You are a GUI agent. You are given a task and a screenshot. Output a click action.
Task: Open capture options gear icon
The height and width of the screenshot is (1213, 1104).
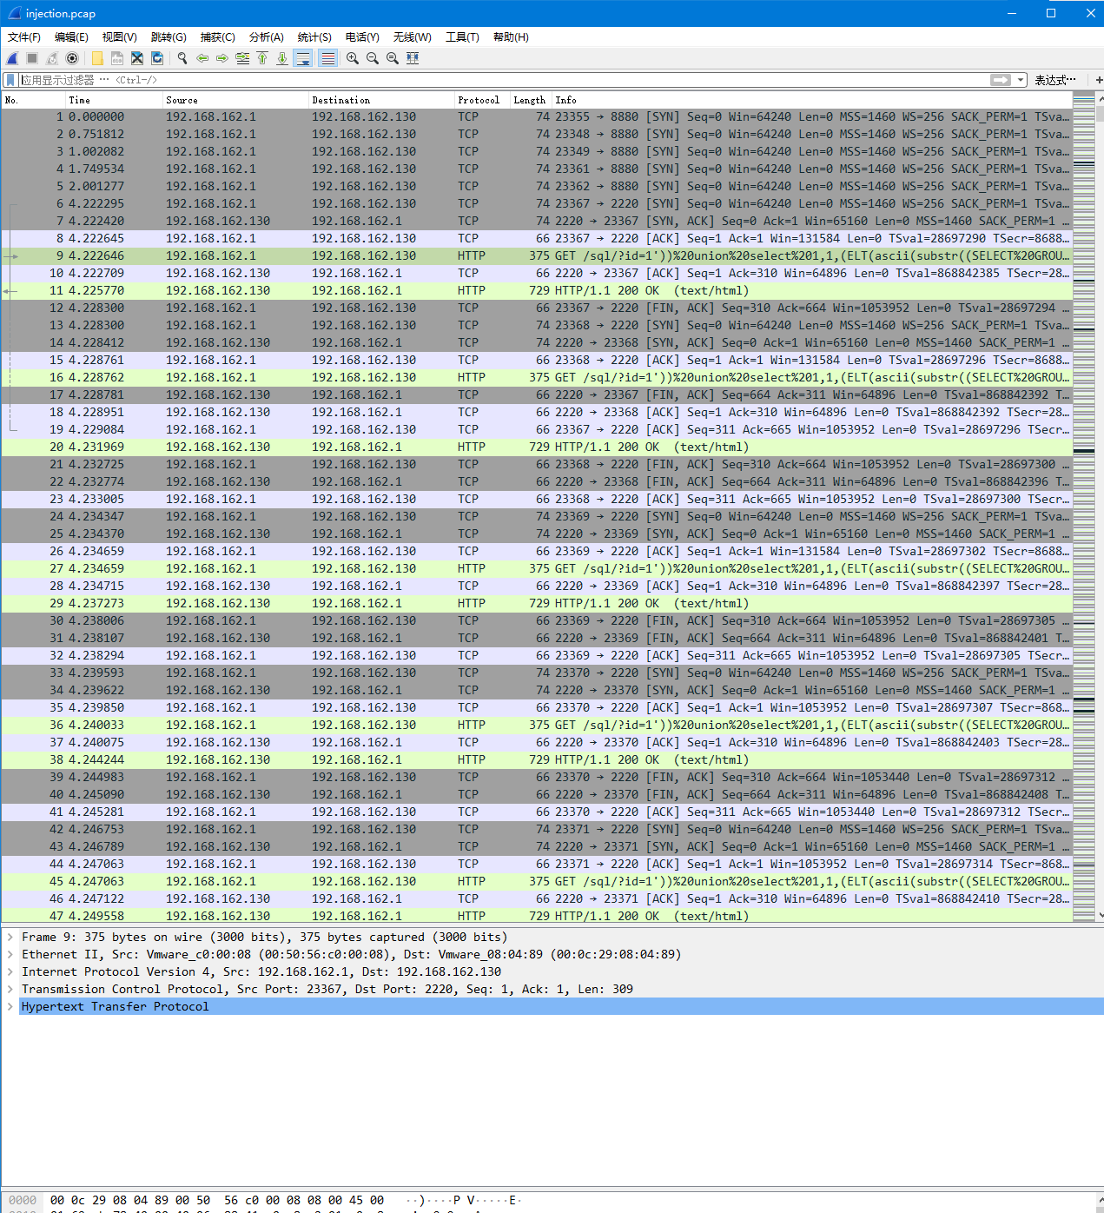(72, 58)
